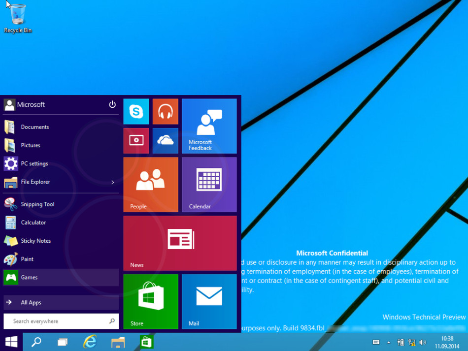
Task: Open the Calendar tile
Action: click(209, 184)
